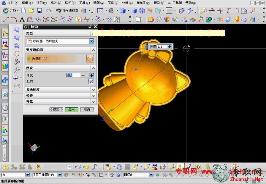Image resolution: width=266 pixels, height=184 pixels.
Task: Save the part with the floppy disk icon
Action: click(39, 11)
